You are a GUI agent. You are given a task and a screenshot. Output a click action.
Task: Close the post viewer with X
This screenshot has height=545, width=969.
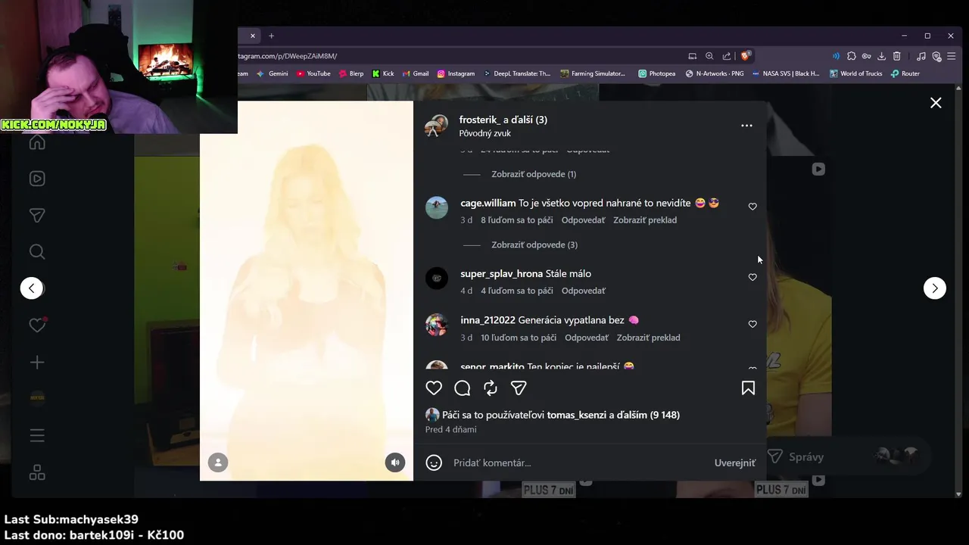936,103
